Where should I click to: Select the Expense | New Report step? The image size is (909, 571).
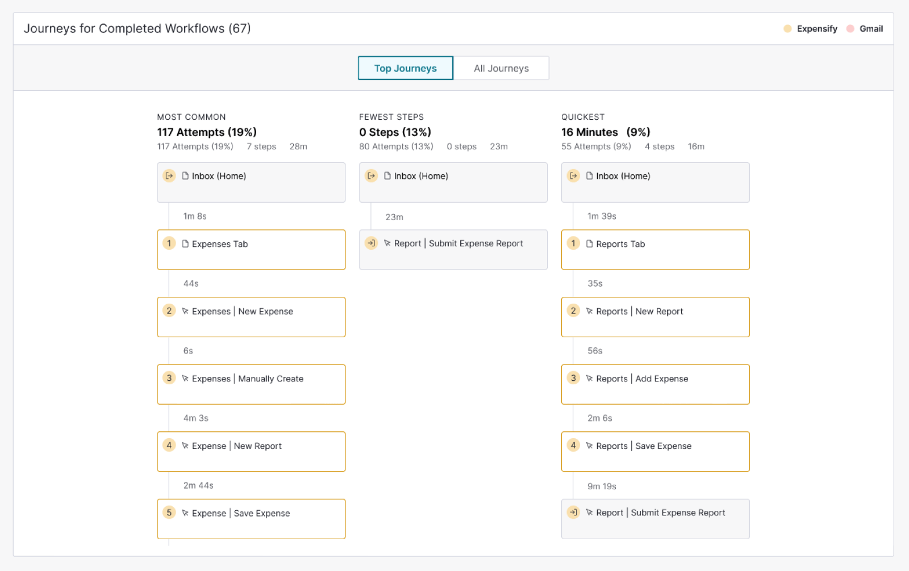(251, 452)
